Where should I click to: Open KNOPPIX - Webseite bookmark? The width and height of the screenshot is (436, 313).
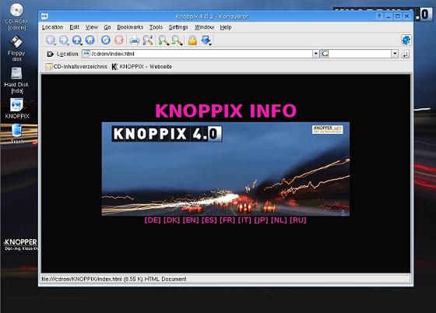pos(142,67)
